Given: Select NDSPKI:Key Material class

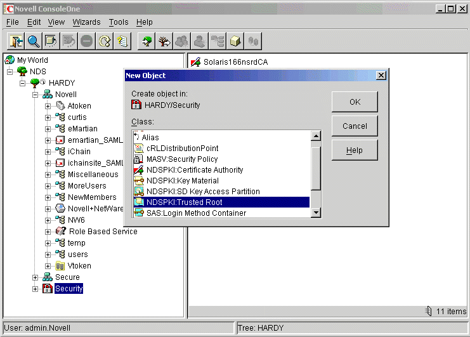Looking at the screenshot, I should [x=221, y=180].
